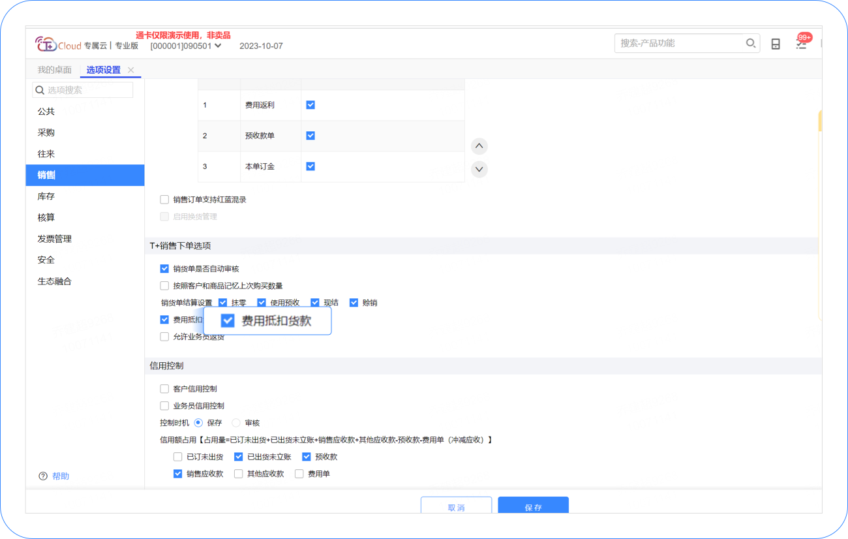Click the help question mark icon
The height and width of the screenshot is (539, 848).
(43, 476)
